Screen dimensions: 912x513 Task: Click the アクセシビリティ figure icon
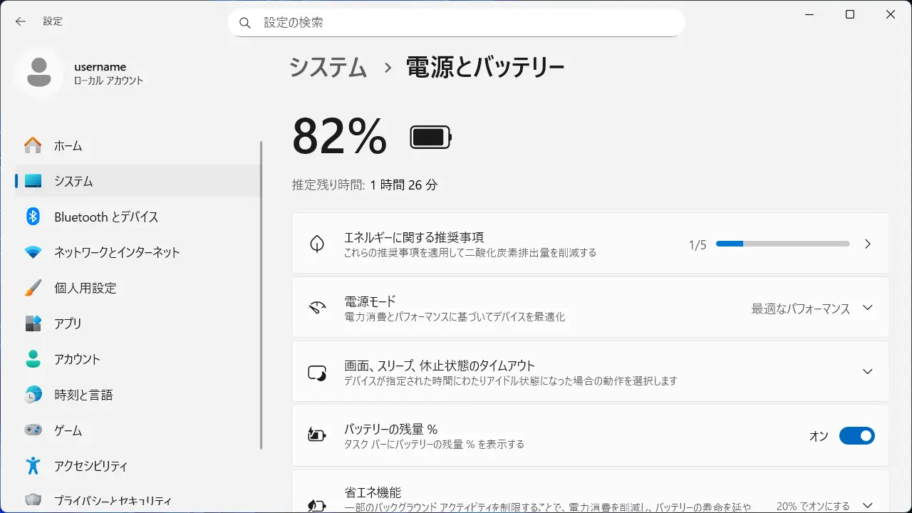33,466
